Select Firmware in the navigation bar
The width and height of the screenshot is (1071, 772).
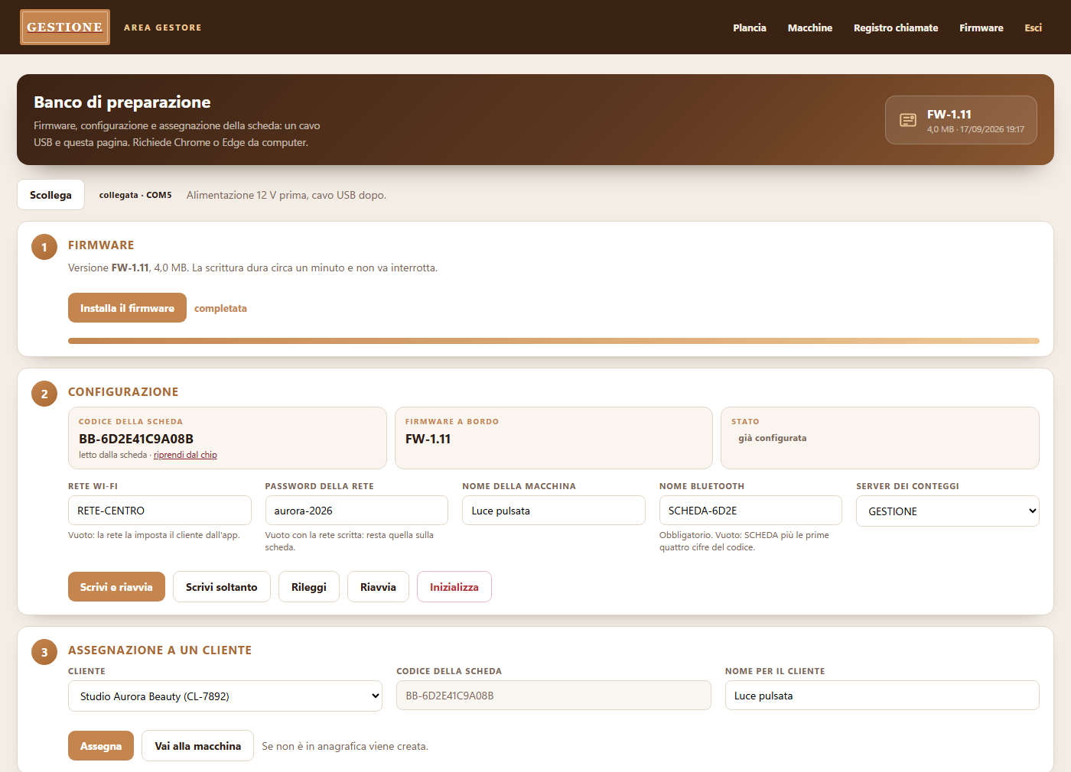(981, 28)
